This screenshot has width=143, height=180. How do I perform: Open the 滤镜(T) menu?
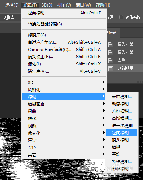30,5
